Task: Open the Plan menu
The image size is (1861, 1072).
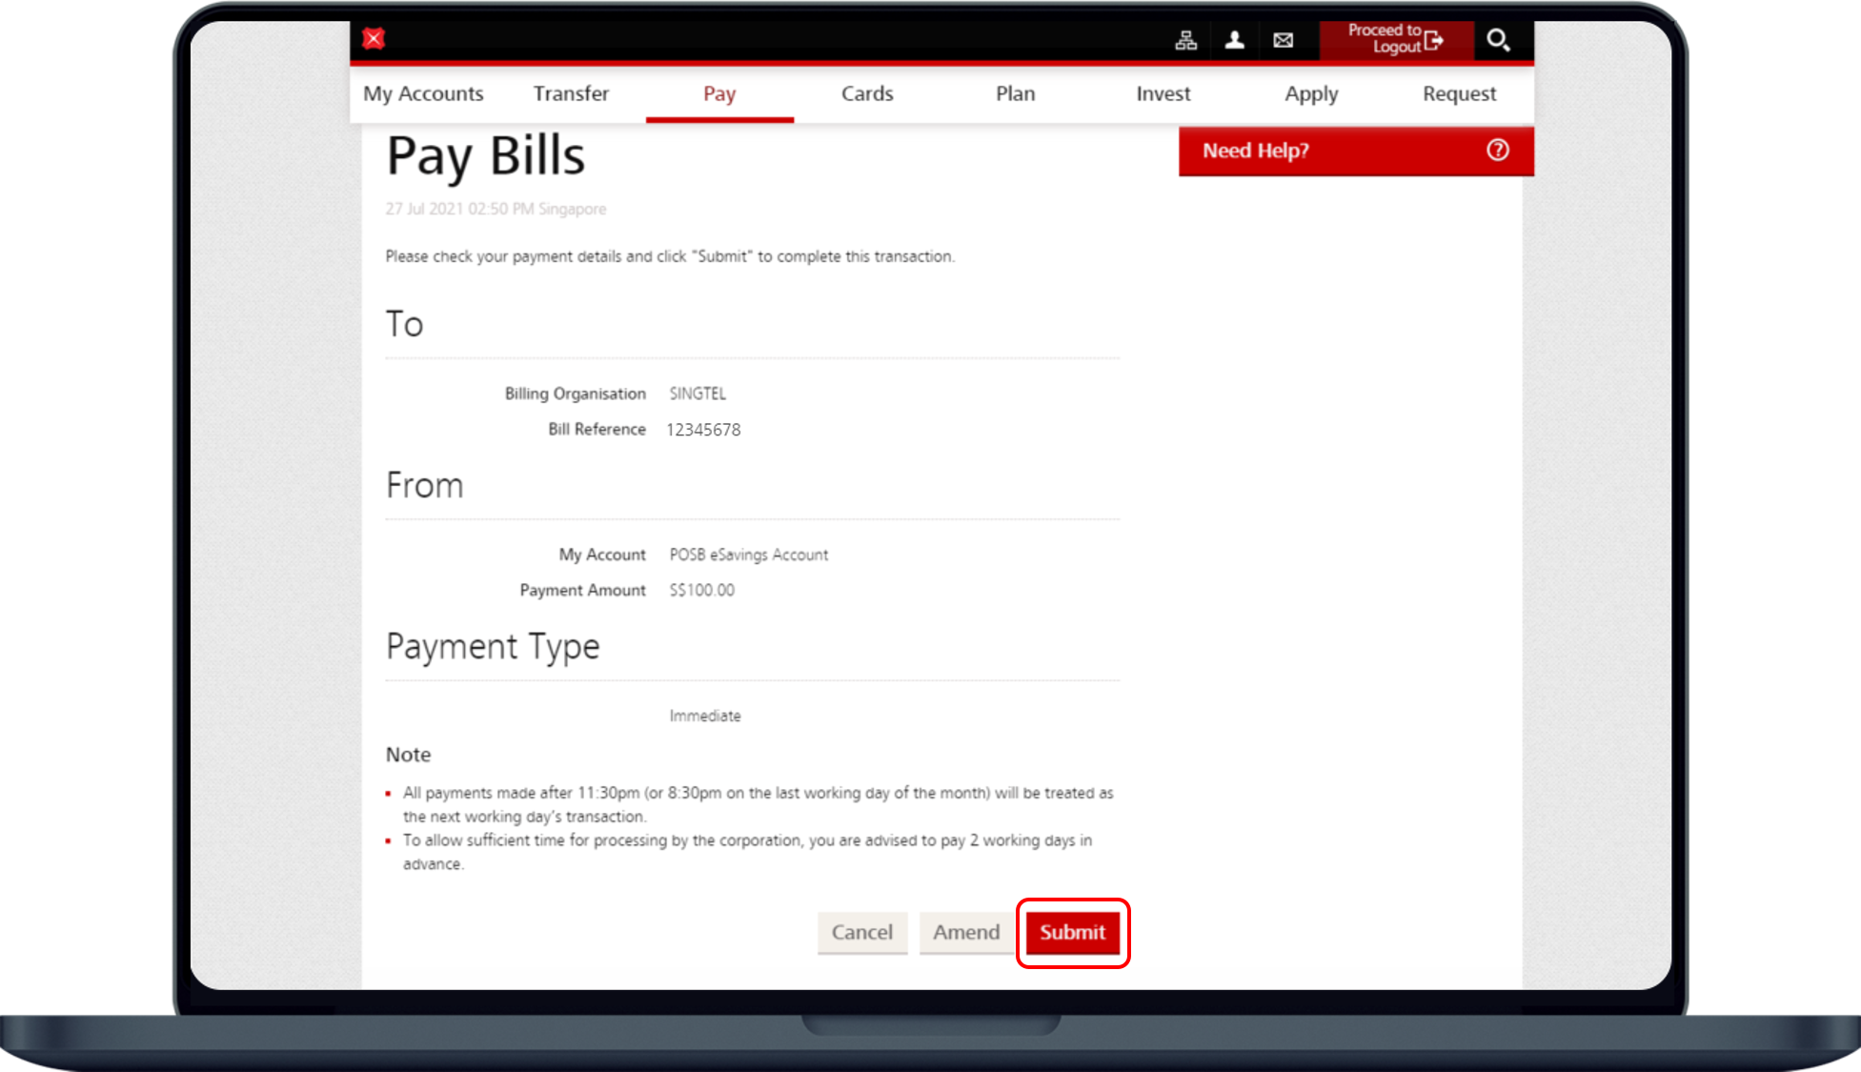Action: [1015, 93]
